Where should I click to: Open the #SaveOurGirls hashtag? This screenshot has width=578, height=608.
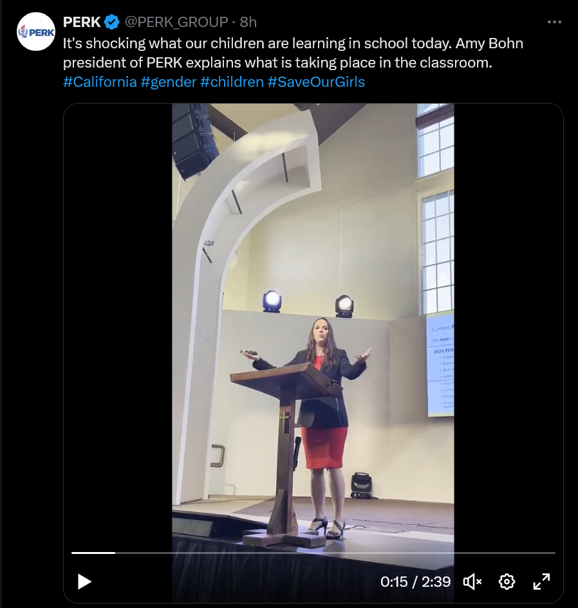coord(316,82)
